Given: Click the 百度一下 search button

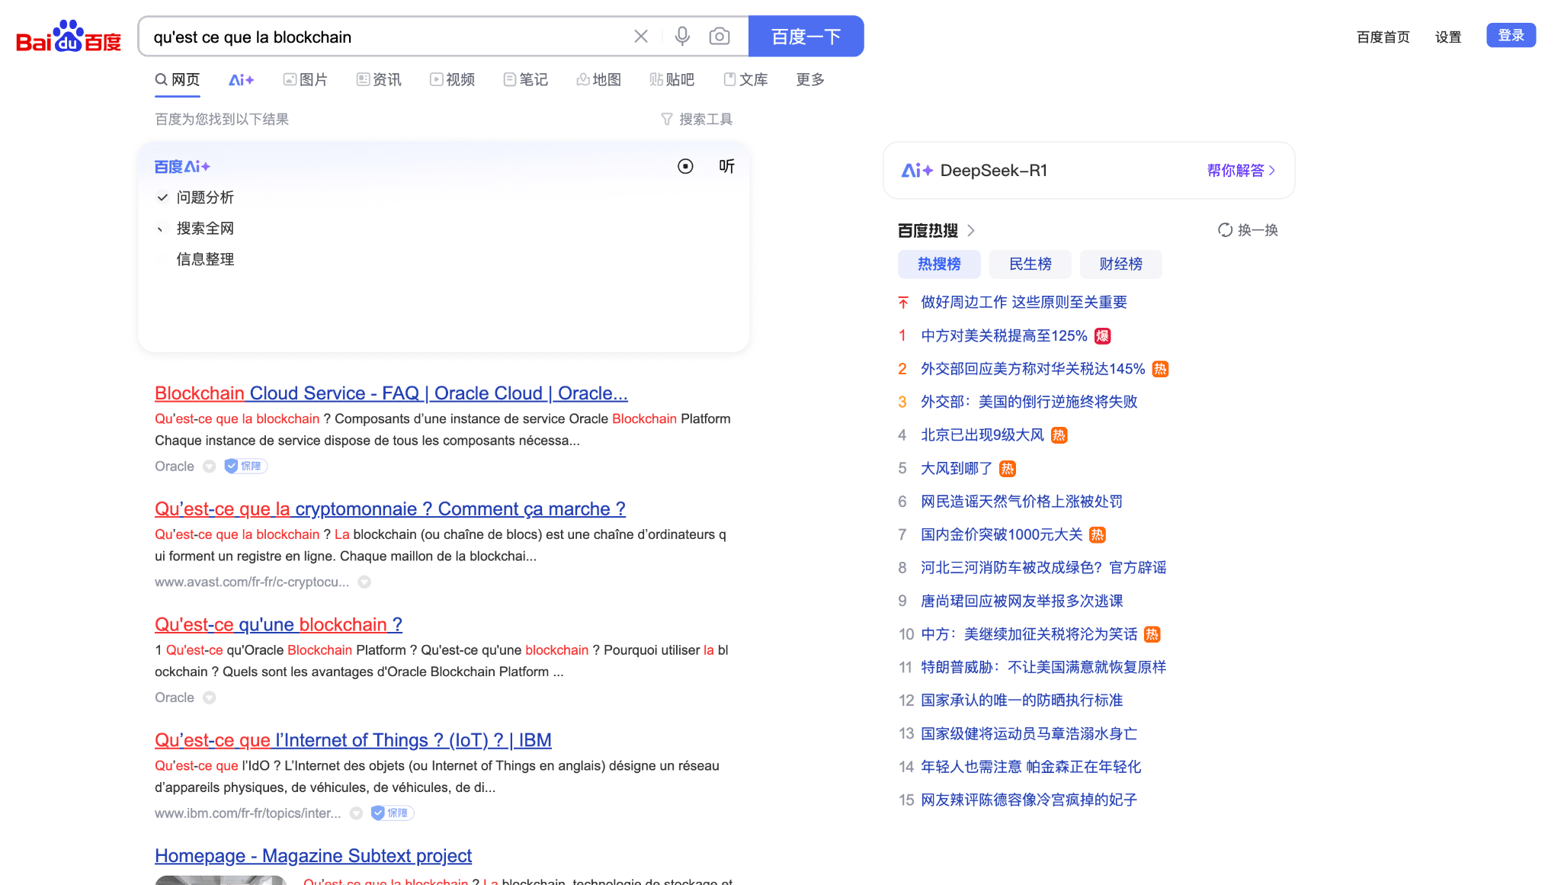Looking at the screenshot, I should pos(806,37).
